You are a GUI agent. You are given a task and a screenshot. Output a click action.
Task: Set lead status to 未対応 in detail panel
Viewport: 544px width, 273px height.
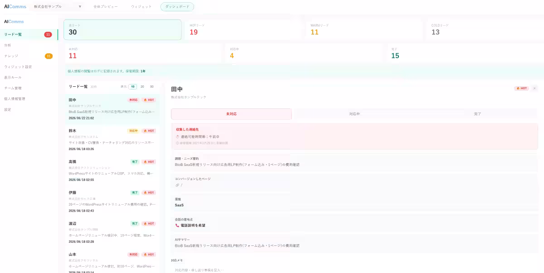click(x=231, y=114)
